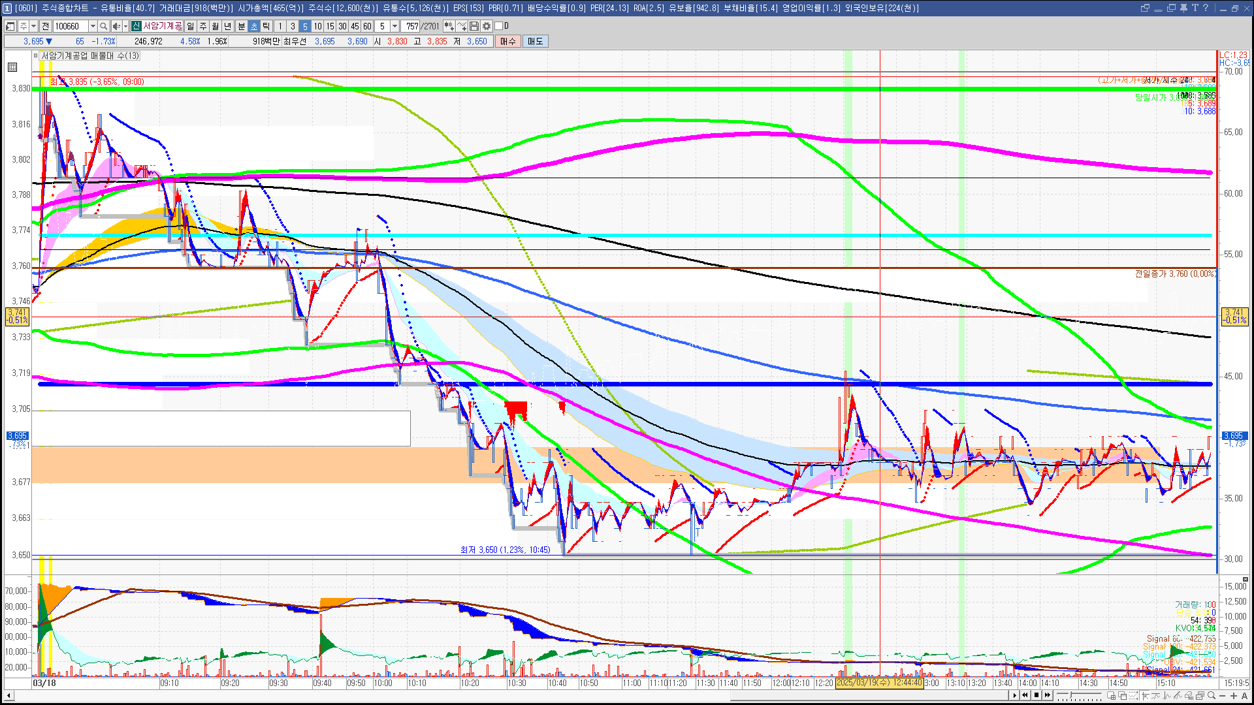Click the bottom-right zoom magnifier icon
This screenshot has height=705, width=1254.
pyautogui.click(x=1212, y=695)
